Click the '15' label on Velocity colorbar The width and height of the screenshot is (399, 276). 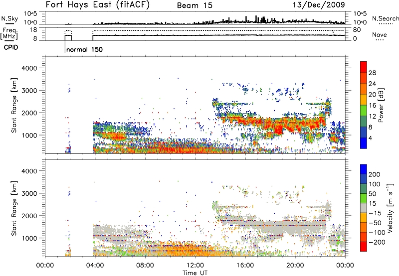click(x=372, y=204)
